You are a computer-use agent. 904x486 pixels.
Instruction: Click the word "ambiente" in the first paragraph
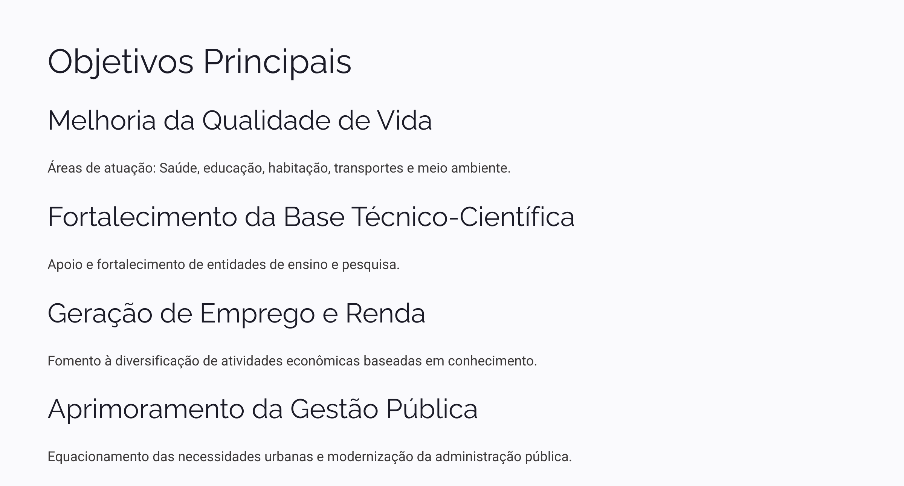point(480,168)
